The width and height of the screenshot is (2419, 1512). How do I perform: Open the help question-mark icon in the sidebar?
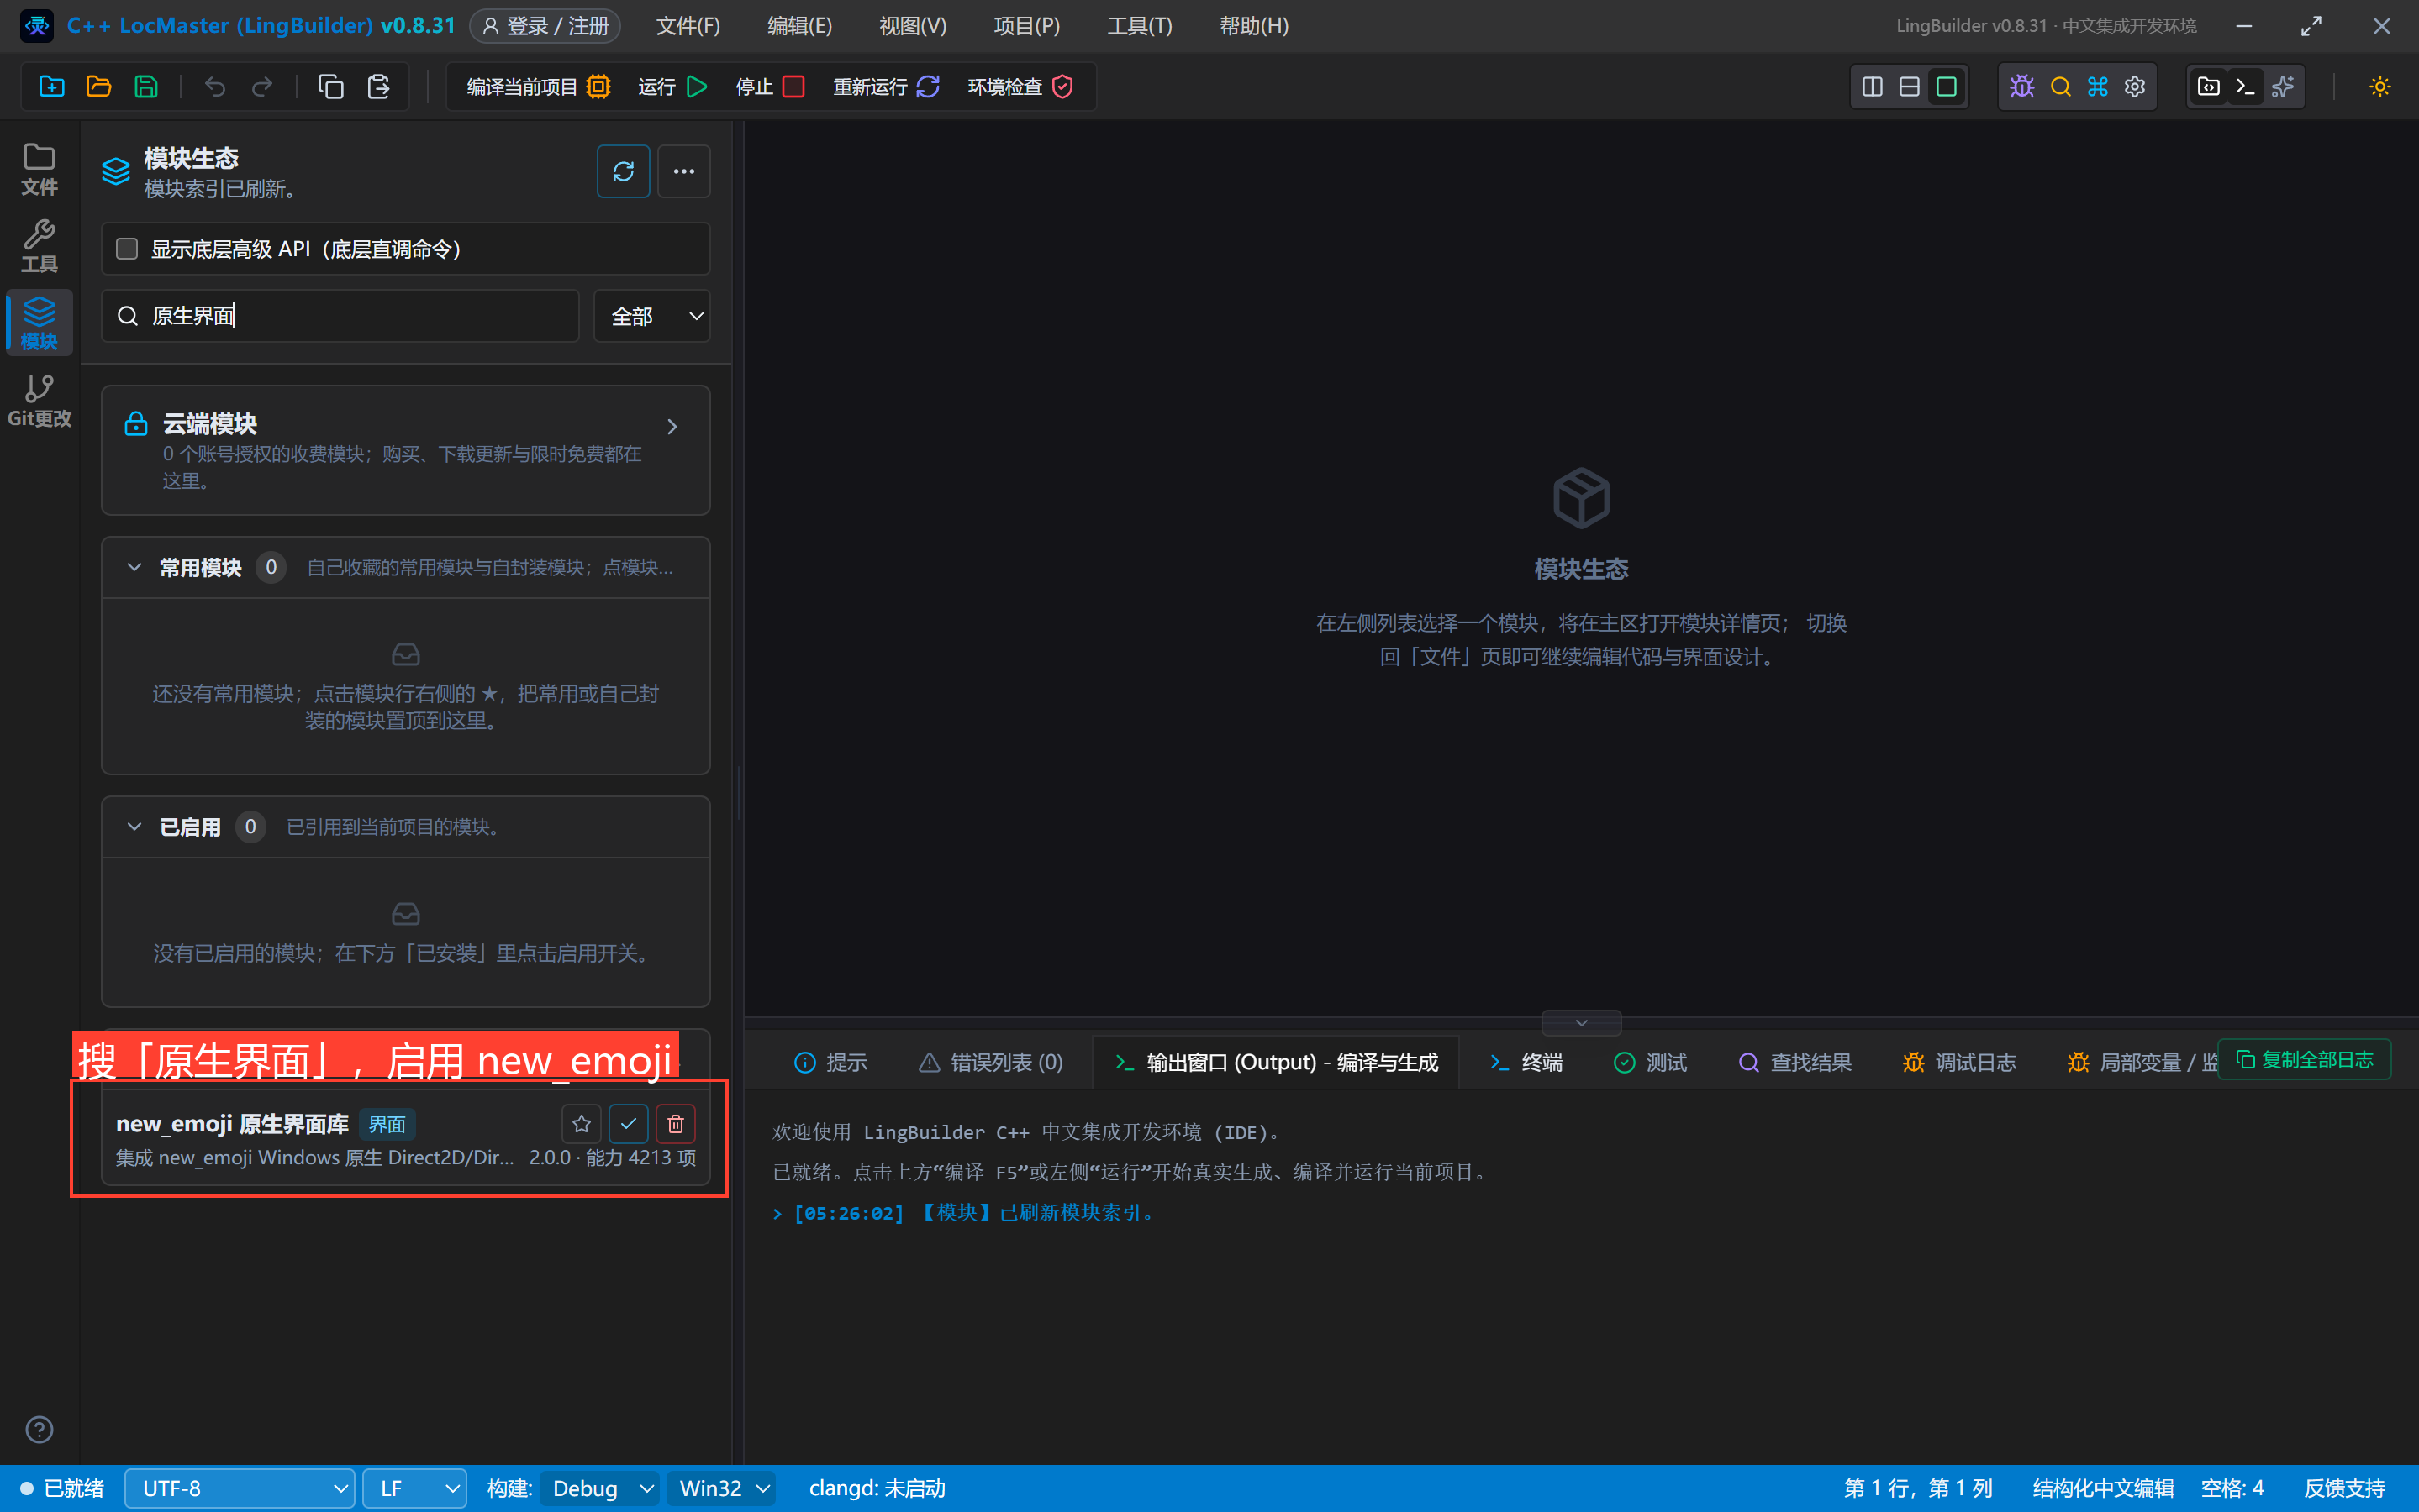[39, 1430]
